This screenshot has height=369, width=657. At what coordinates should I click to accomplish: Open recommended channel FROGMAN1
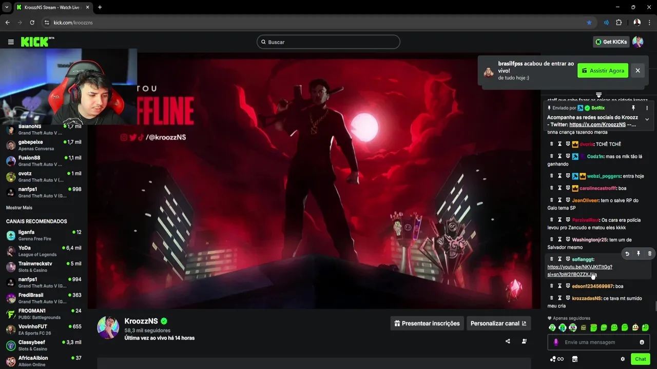44,314
